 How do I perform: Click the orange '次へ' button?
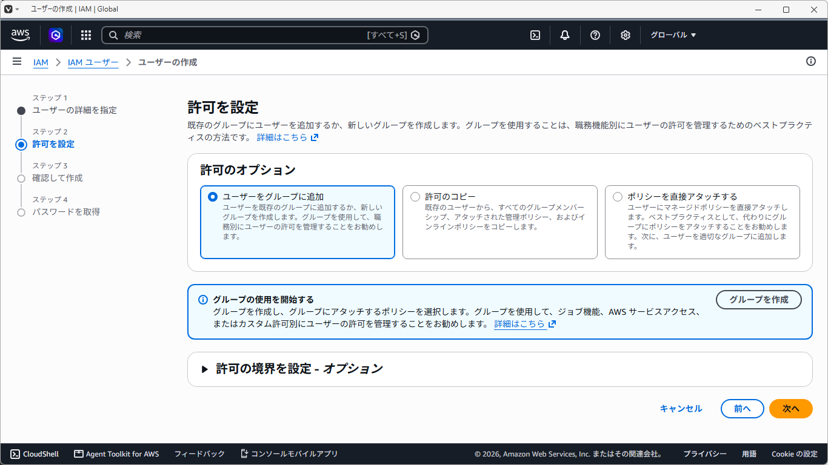[791, 409]
